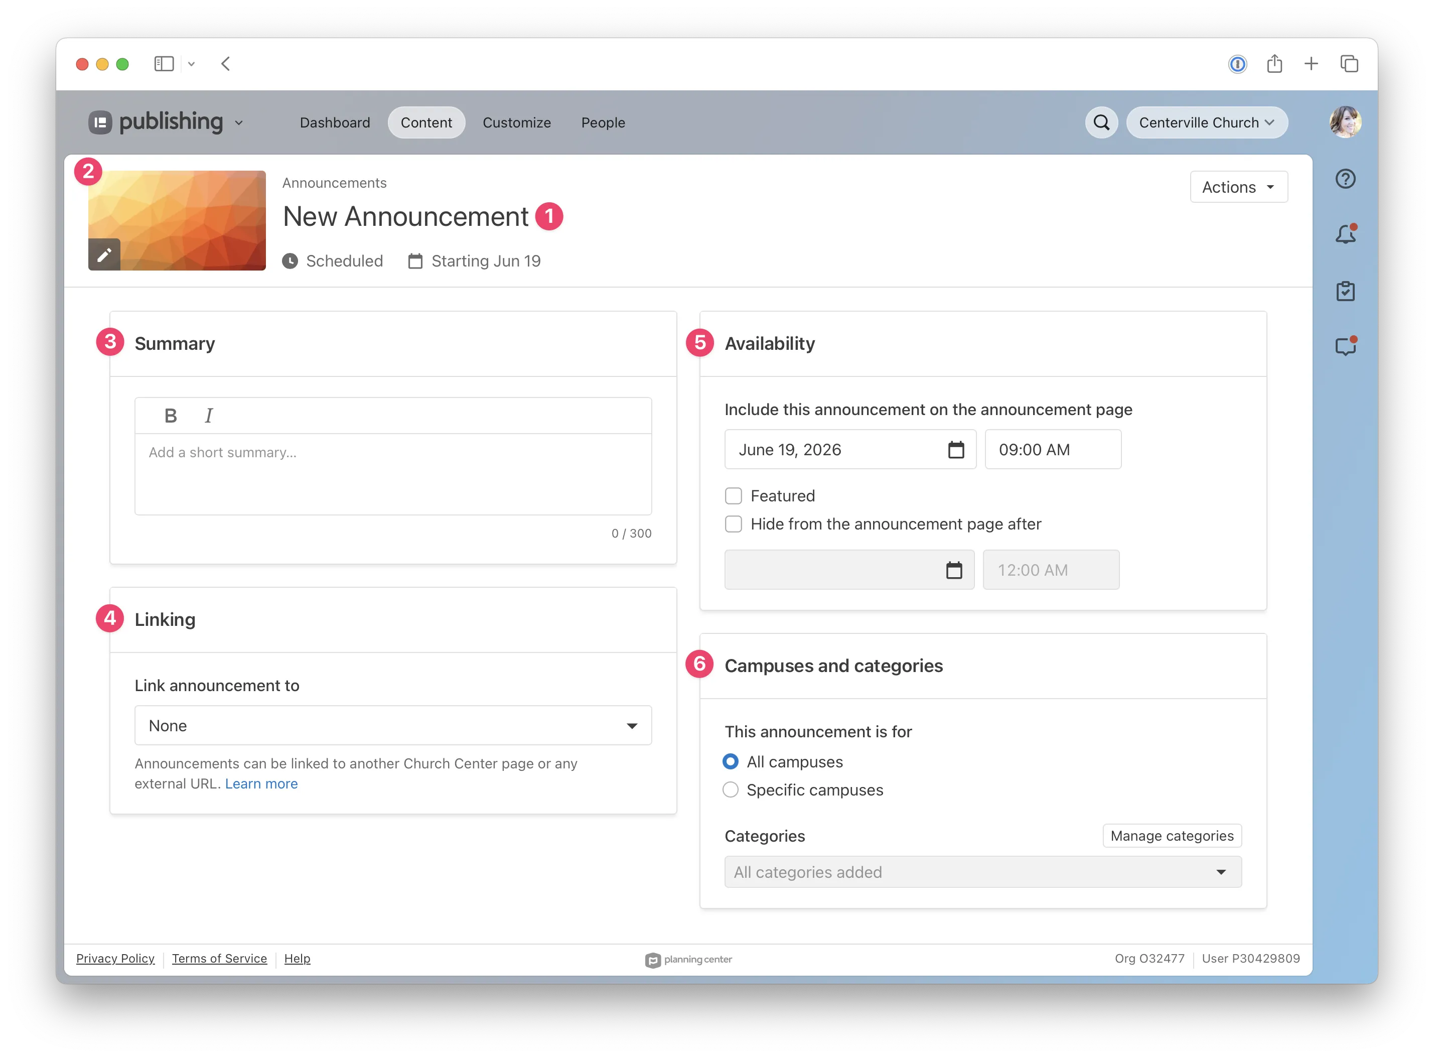This screenshot has height=1058, width=1434.
Task: Toggle the browser sidebar icon
Action: (x=164, y=63)
